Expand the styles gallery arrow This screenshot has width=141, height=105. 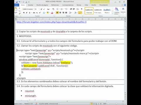[x=113, y=13]
